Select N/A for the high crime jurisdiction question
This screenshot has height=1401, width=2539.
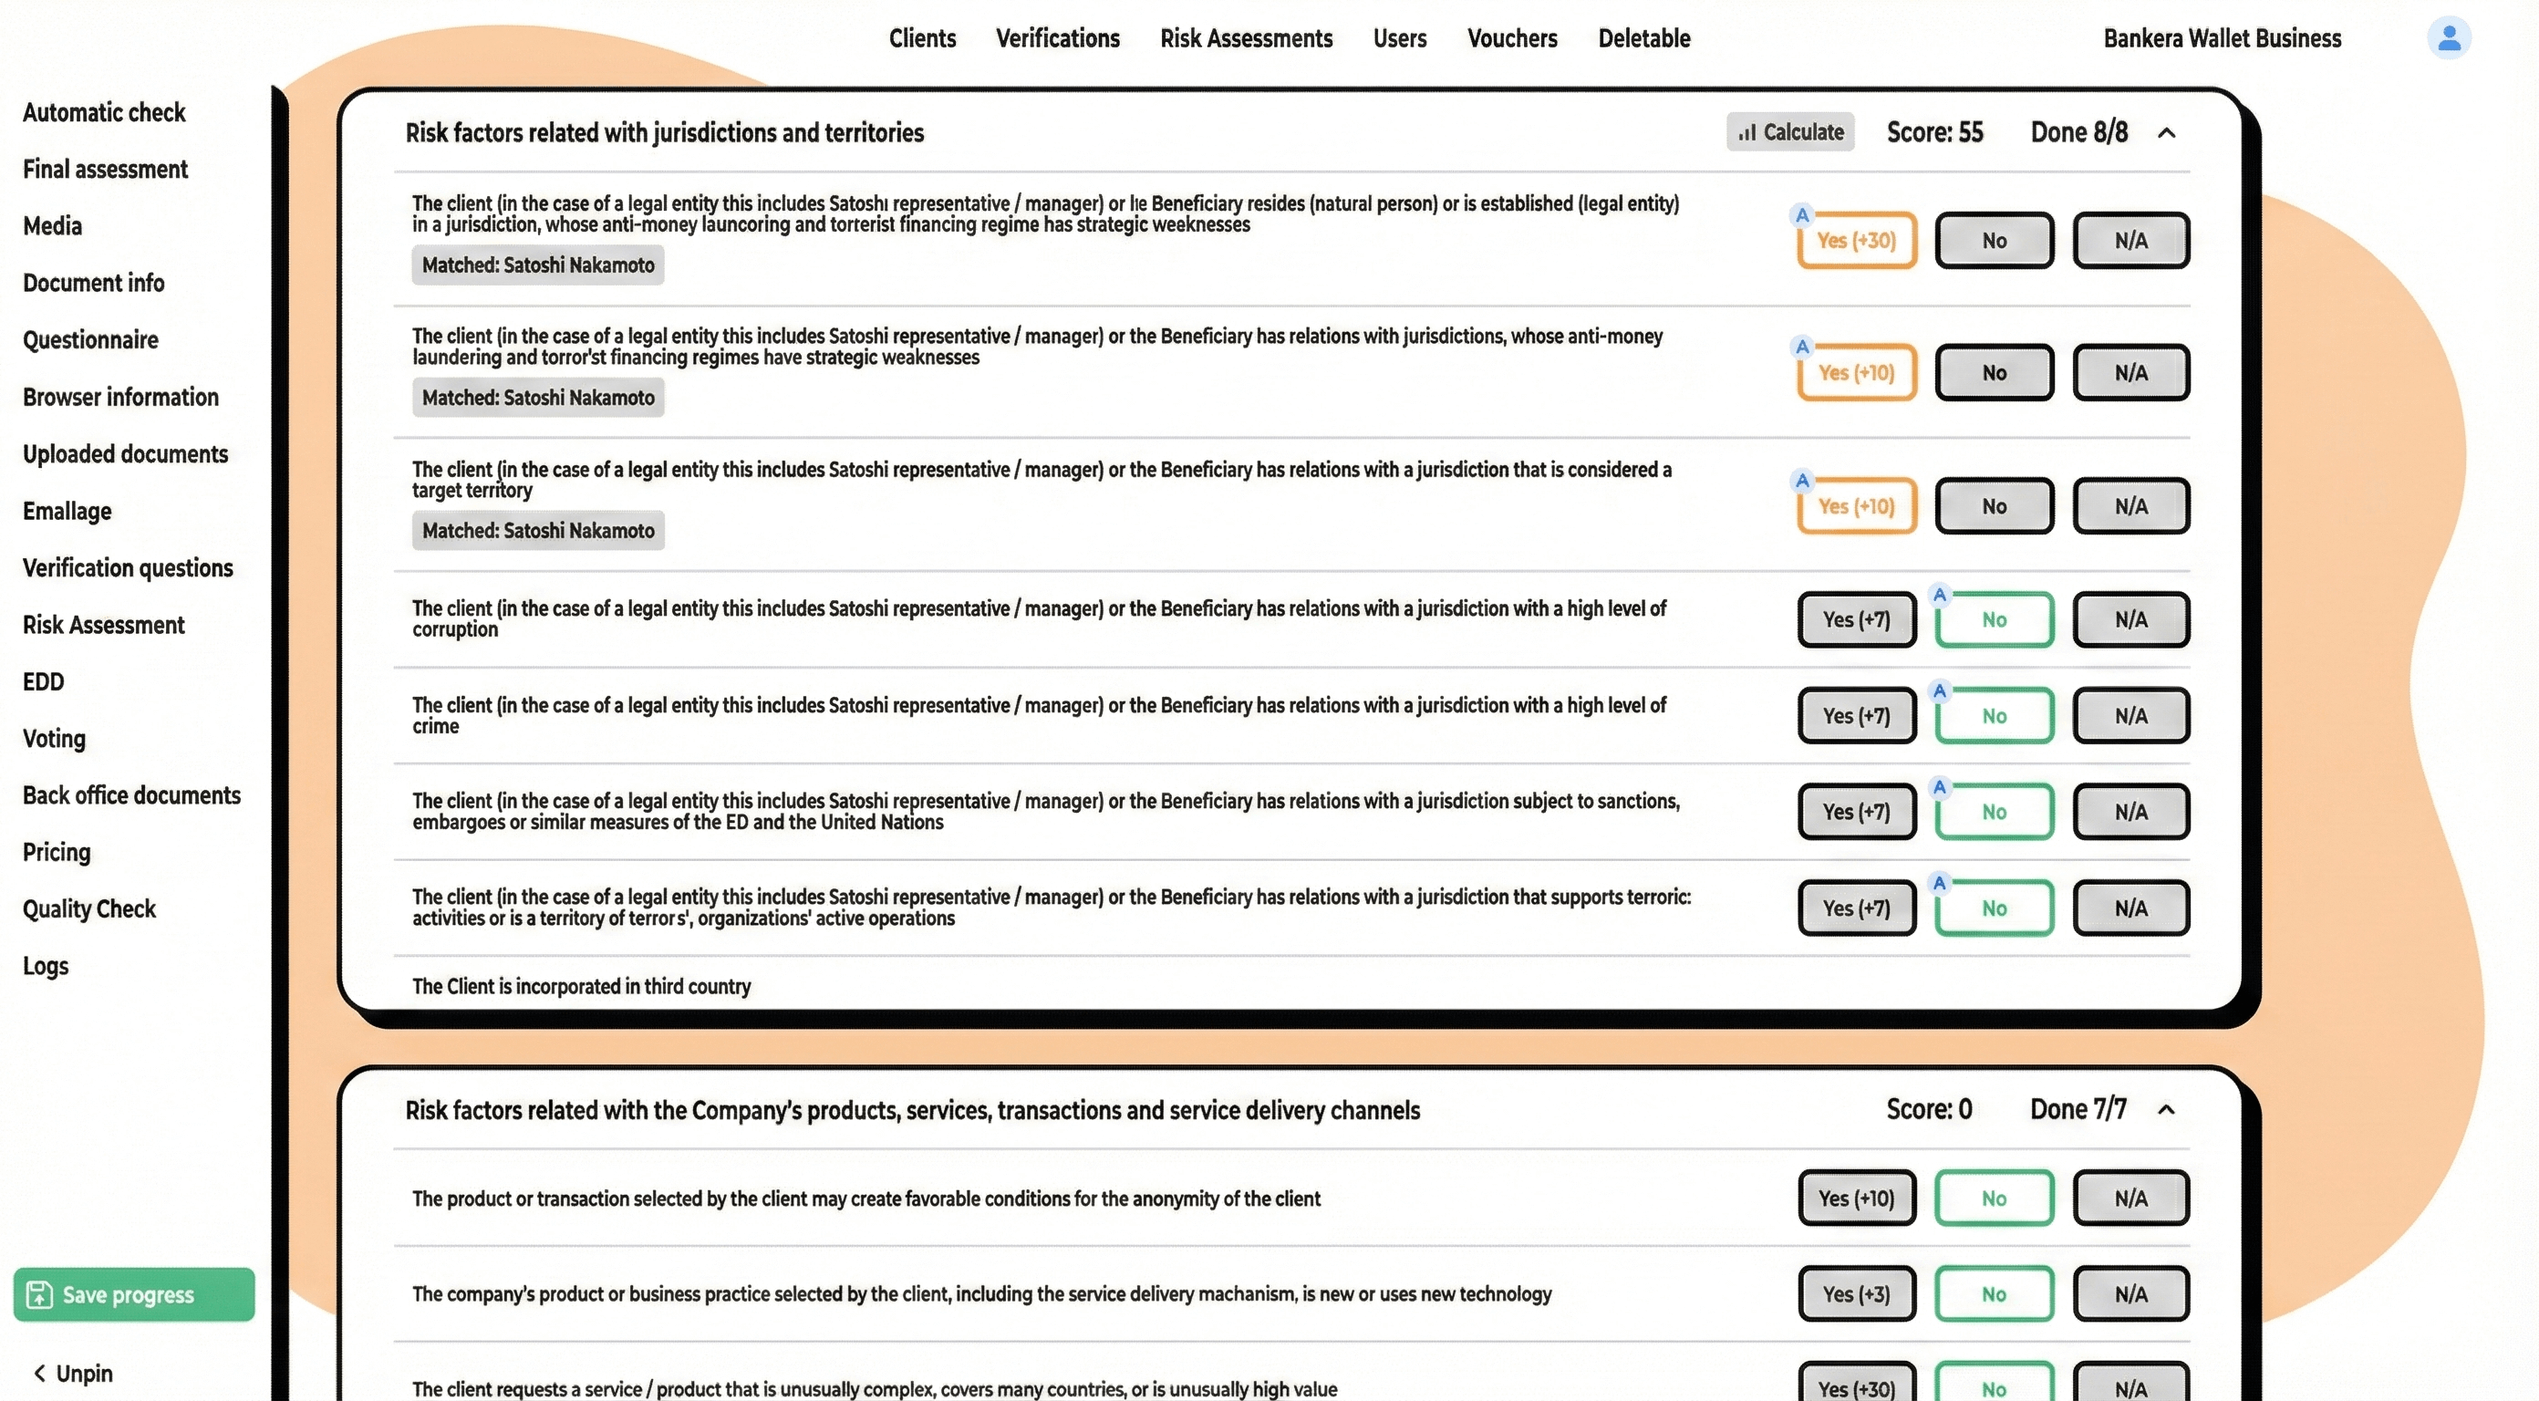click(x=2131, y=716)
